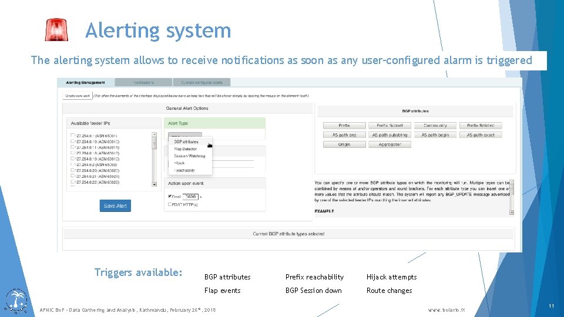Click the 'Current BGP attribute types selected' header
Screen dimensions: 564x317
[288, 234]
